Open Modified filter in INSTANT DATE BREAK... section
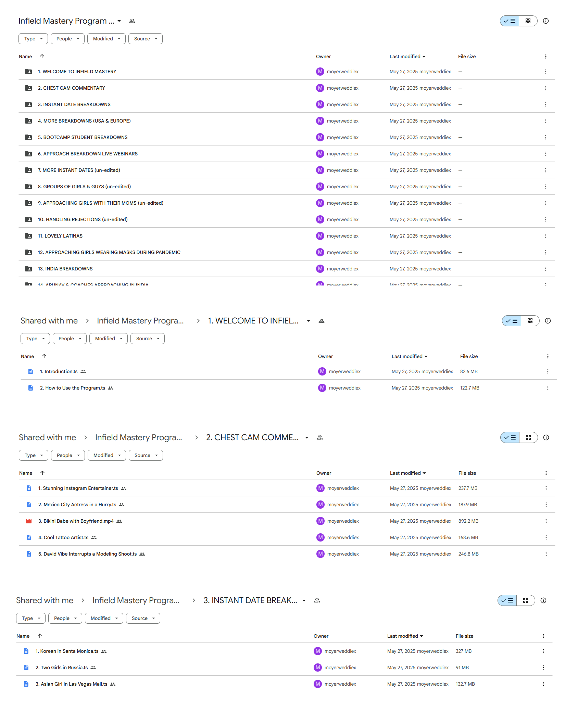This screenshot has width=578, height=712. (104, 618)
